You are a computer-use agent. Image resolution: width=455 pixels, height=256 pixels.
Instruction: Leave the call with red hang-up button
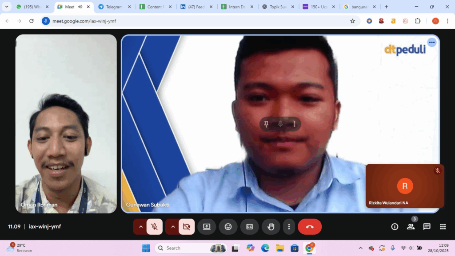[310, 227]
